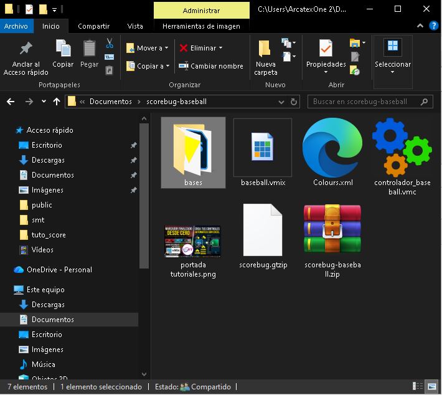The width and height of the screenshot is (442, 395).
Task: Open Acceso rápido in navigation pane
Action: tap(50, 130)
